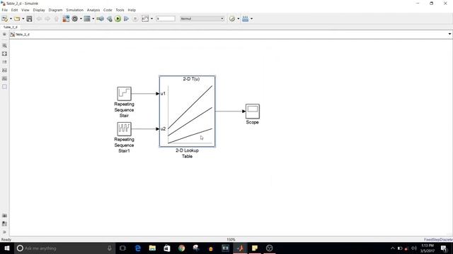Viewport: 453px width, 254px height.
Task: Open Microsoft Edge from taskbar
Action: [138, 248]
